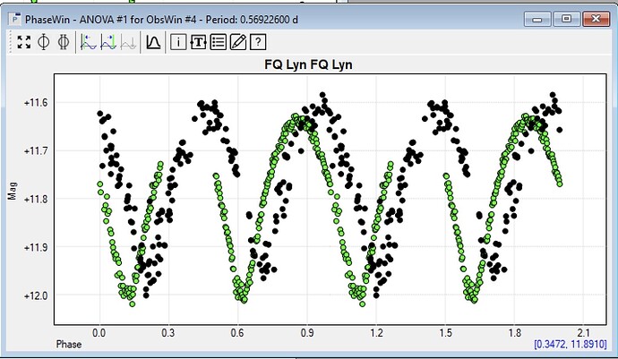
Task: Click the blue cursor coordinates readout
Action: [x=569, y=344]
